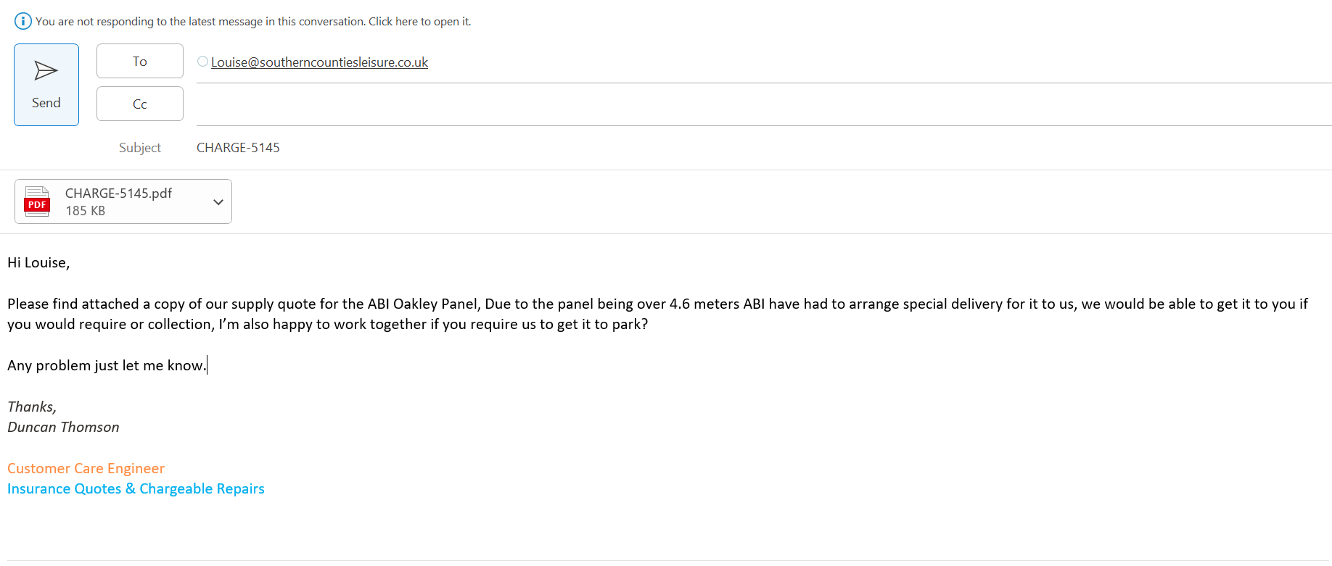This screenshot has height=566, width=1332.
Task: Click into the Subject field CHARGE-5145
Action: click(238, 148)
